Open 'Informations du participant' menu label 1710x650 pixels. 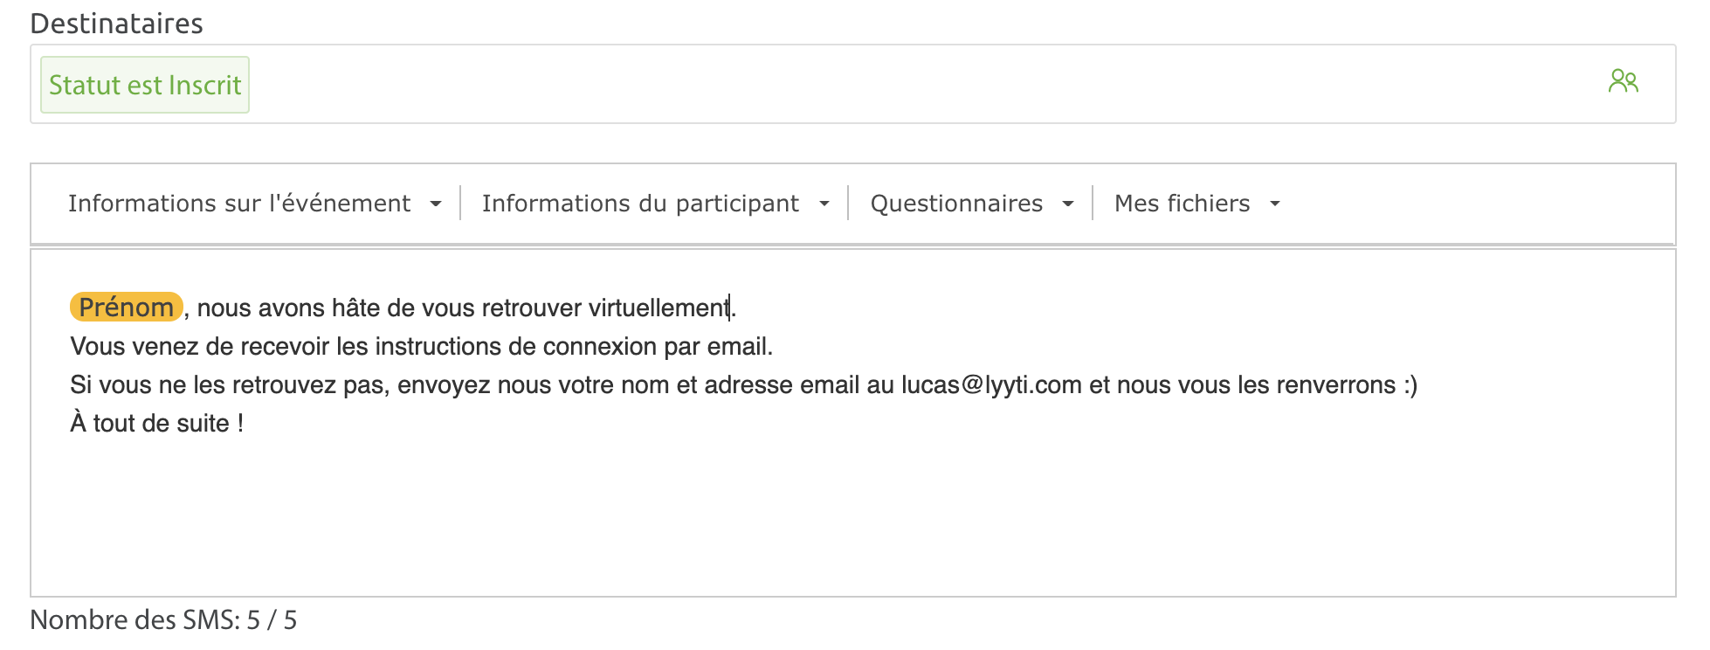click(x=640, y=204)
